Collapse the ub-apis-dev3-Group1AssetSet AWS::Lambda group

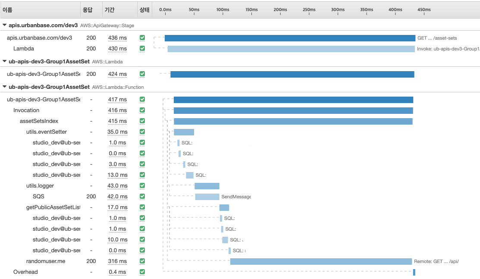tap(5, 61)
